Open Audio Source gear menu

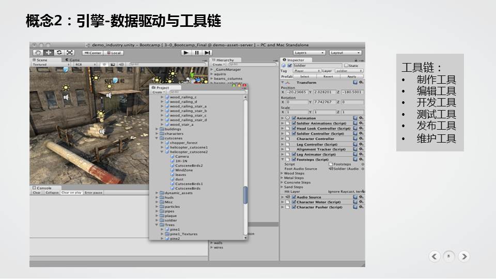point(361,197)
